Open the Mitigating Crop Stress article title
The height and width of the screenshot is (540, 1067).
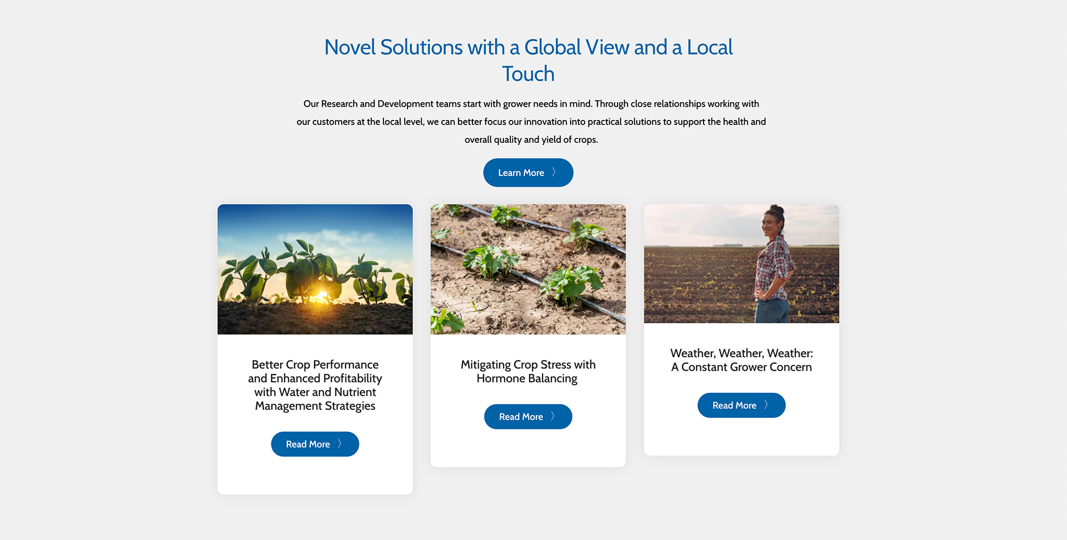pyautogui.click(x=528, y=372)
